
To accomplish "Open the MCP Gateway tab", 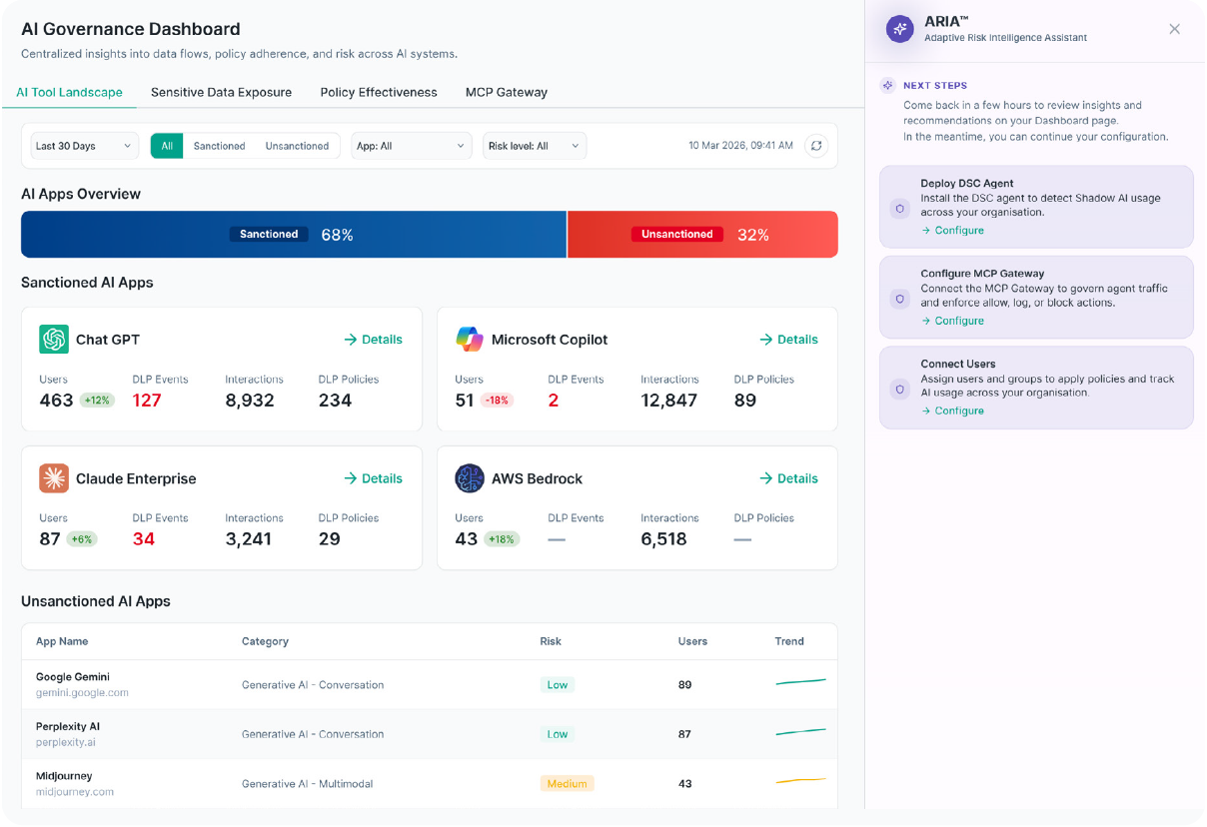I will point(507,92).
